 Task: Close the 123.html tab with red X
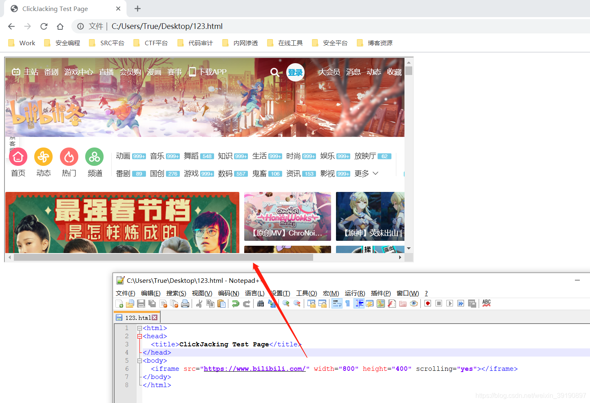tap(155, 317)
